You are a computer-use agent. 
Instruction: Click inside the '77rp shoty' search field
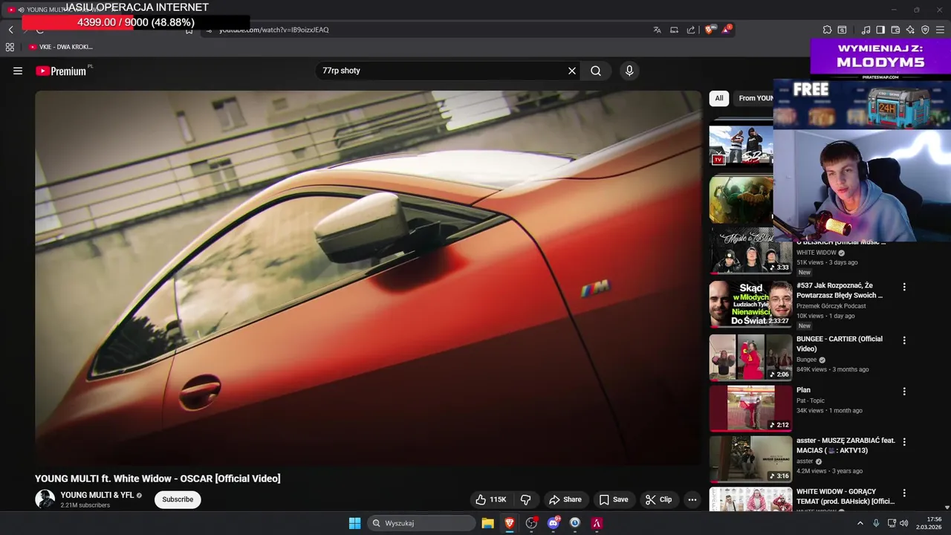(x=441, y=71)
